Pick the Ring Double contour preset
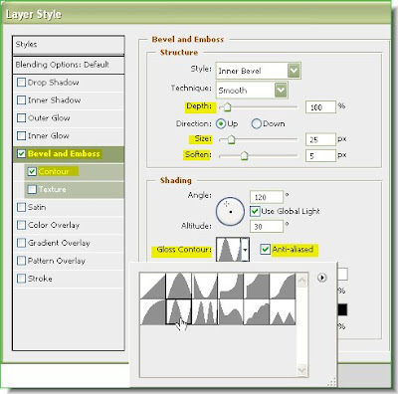The width and height of the screenshot is (398, 394). [x=205, y=311]
